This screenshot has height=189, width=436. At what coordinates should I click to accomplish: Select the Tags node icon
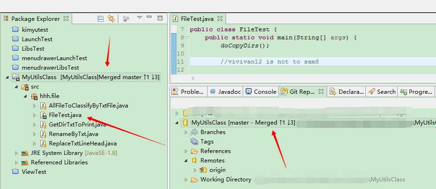click(x=194, y=142)
